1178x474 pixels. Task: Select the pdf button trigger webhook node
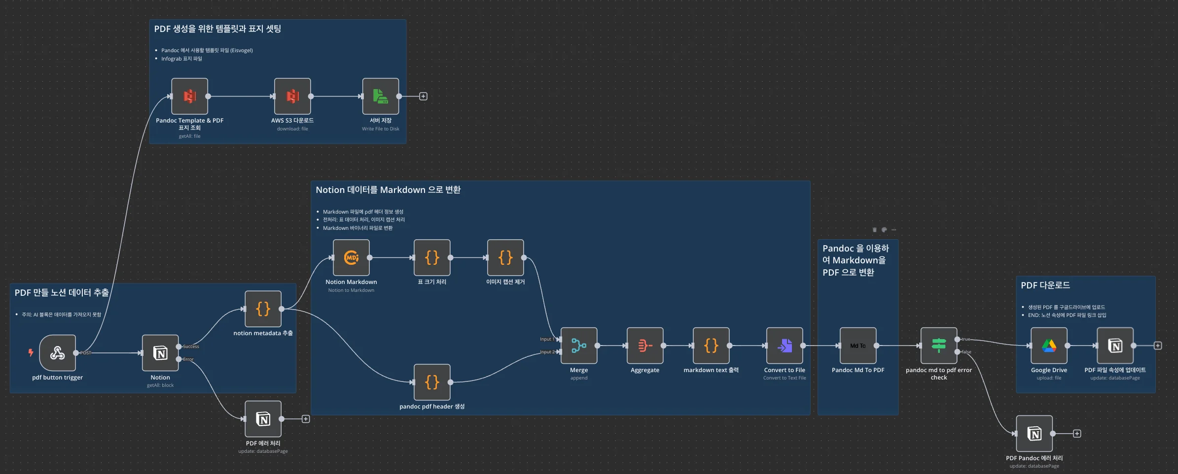coord(57,353)
